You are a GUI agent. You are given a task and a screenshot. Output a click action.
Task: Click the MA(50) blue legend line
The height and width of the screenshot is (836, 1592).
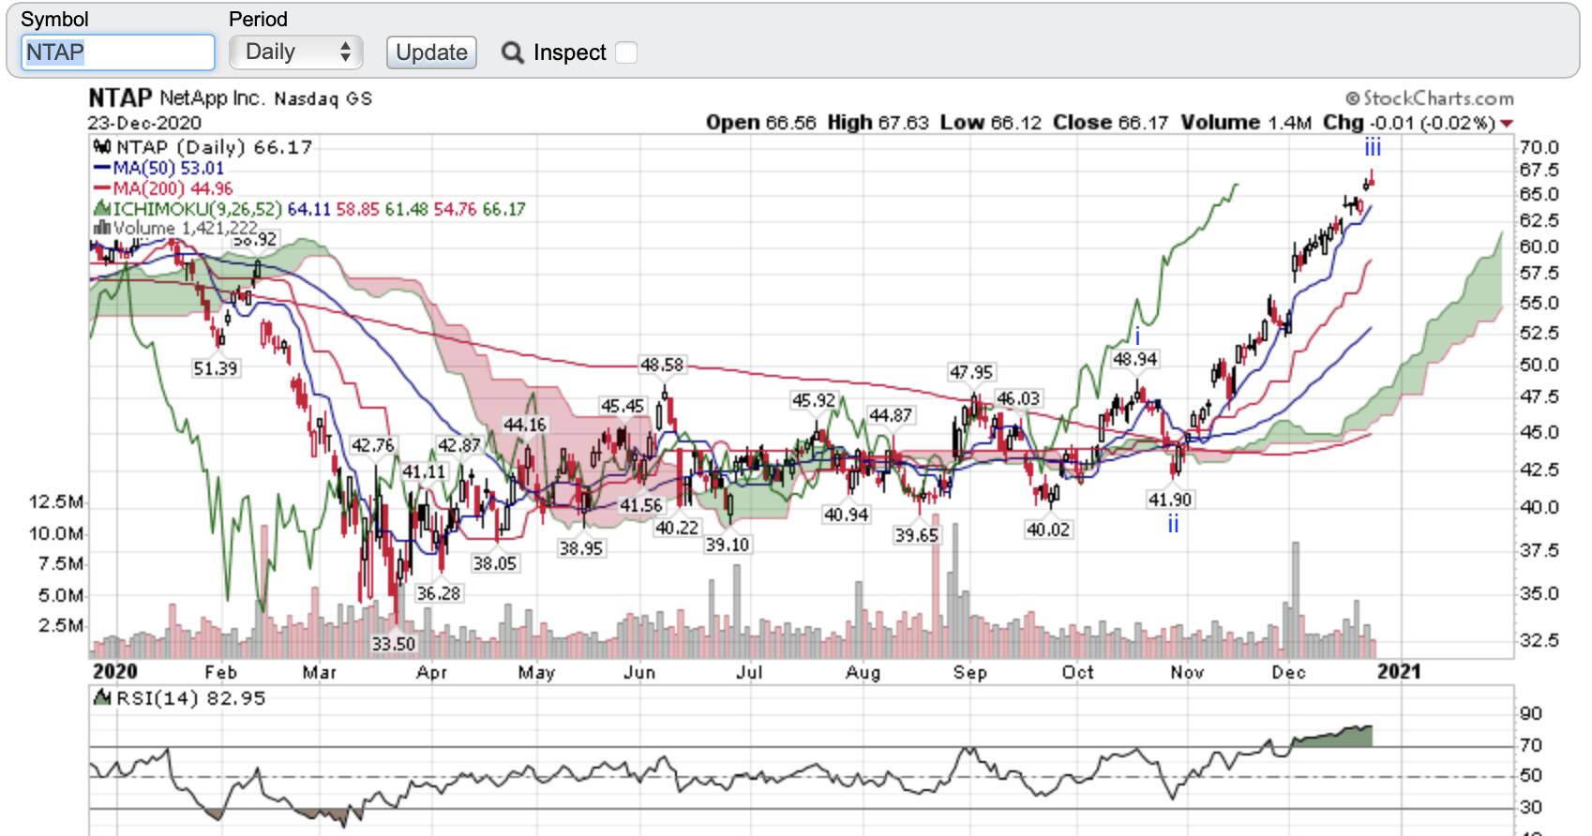[x=102, y=168]
